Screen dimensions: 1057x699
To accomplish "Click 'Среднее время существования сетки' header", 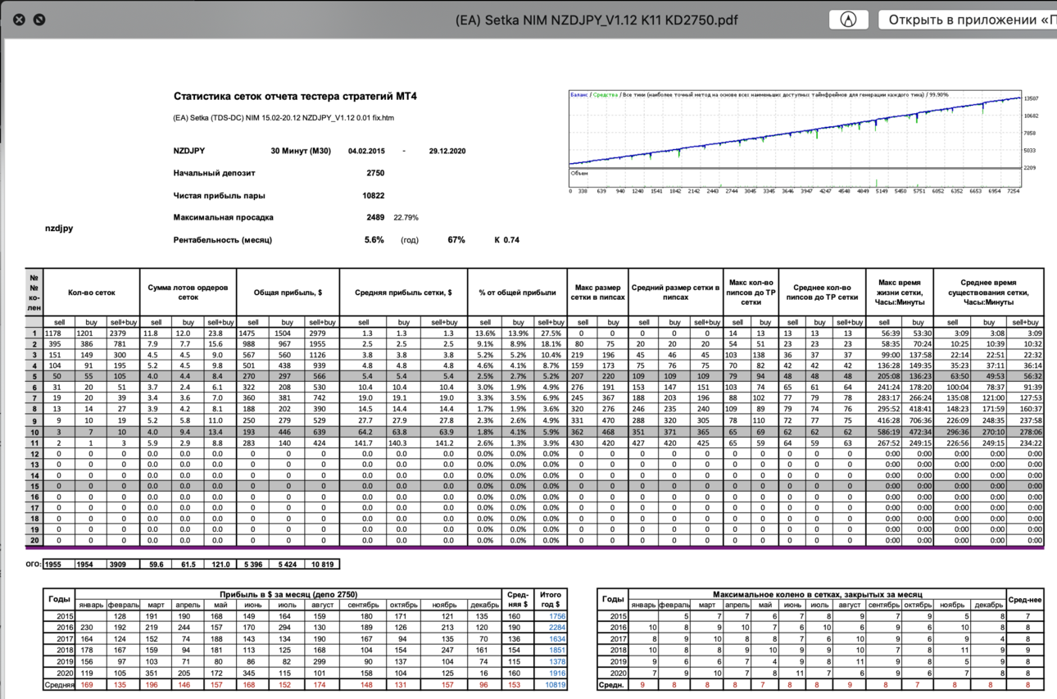I will pos(989,293).
